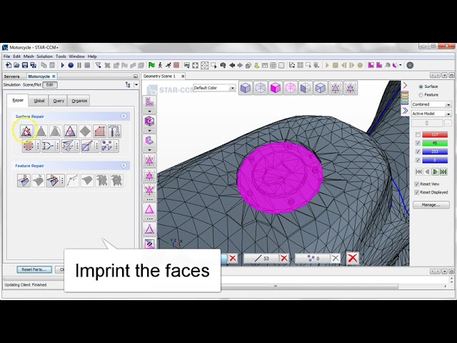Select the red dotted circle hole tool
The width and height of the screenshot is (457, 343).
29,146
